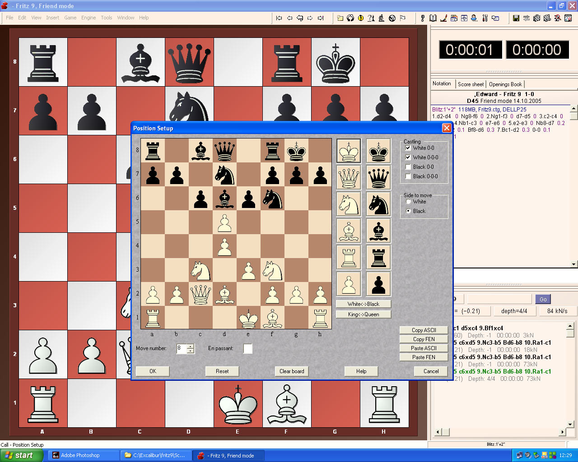Pick the white rook from palette

349,257
